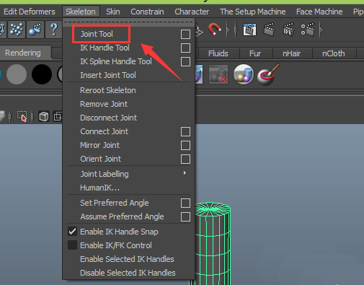Screen dimensions: 364x285
Task: Open IK Spline Handle Tool options box
Action: (185, 61)
